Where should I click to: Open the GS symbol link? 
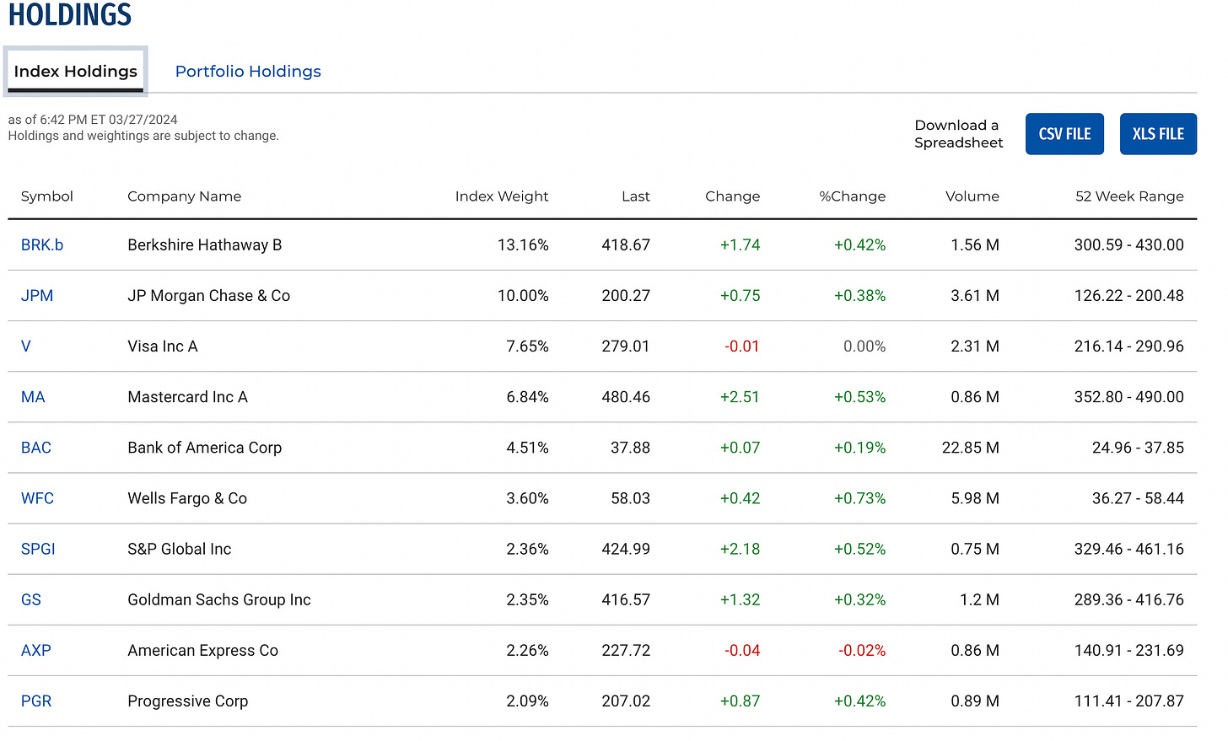coord(31,599)
